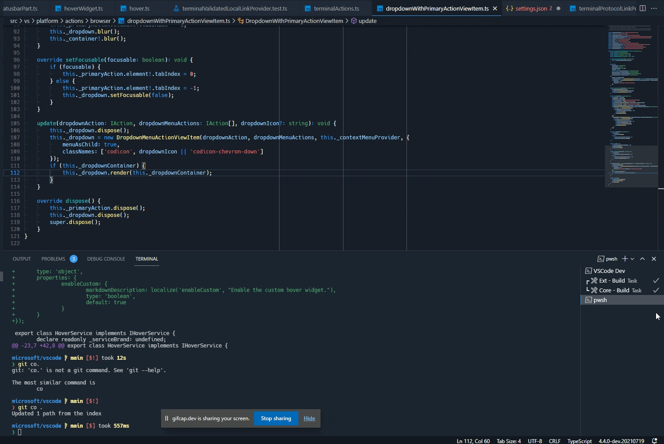664x444 pixels.
Task: Switch to the Problems panel tab
Action: tap(53, 259)
